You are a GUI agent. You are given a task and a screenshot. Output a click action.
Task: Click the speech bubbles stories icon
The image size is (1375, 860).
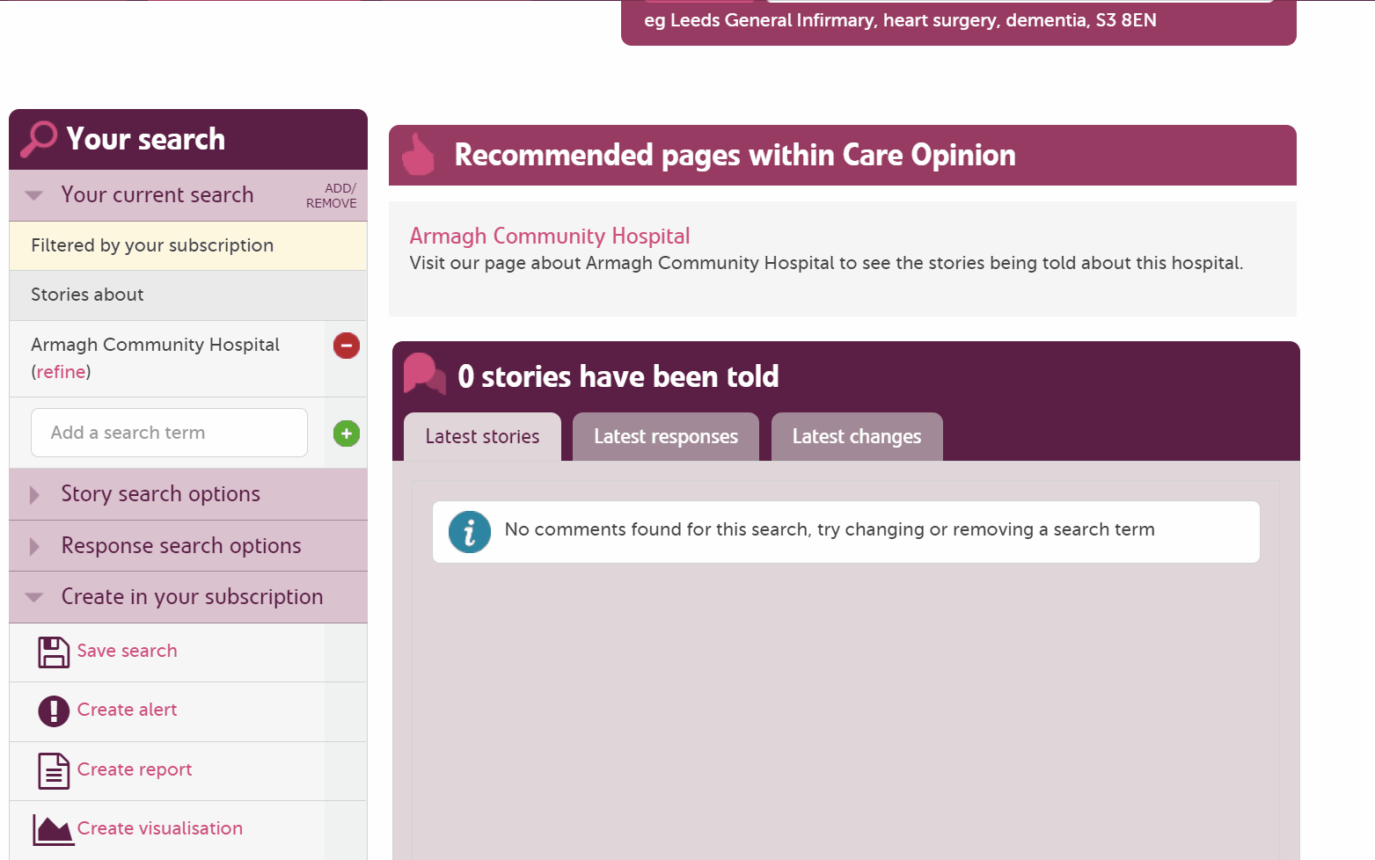coord(424,375)
